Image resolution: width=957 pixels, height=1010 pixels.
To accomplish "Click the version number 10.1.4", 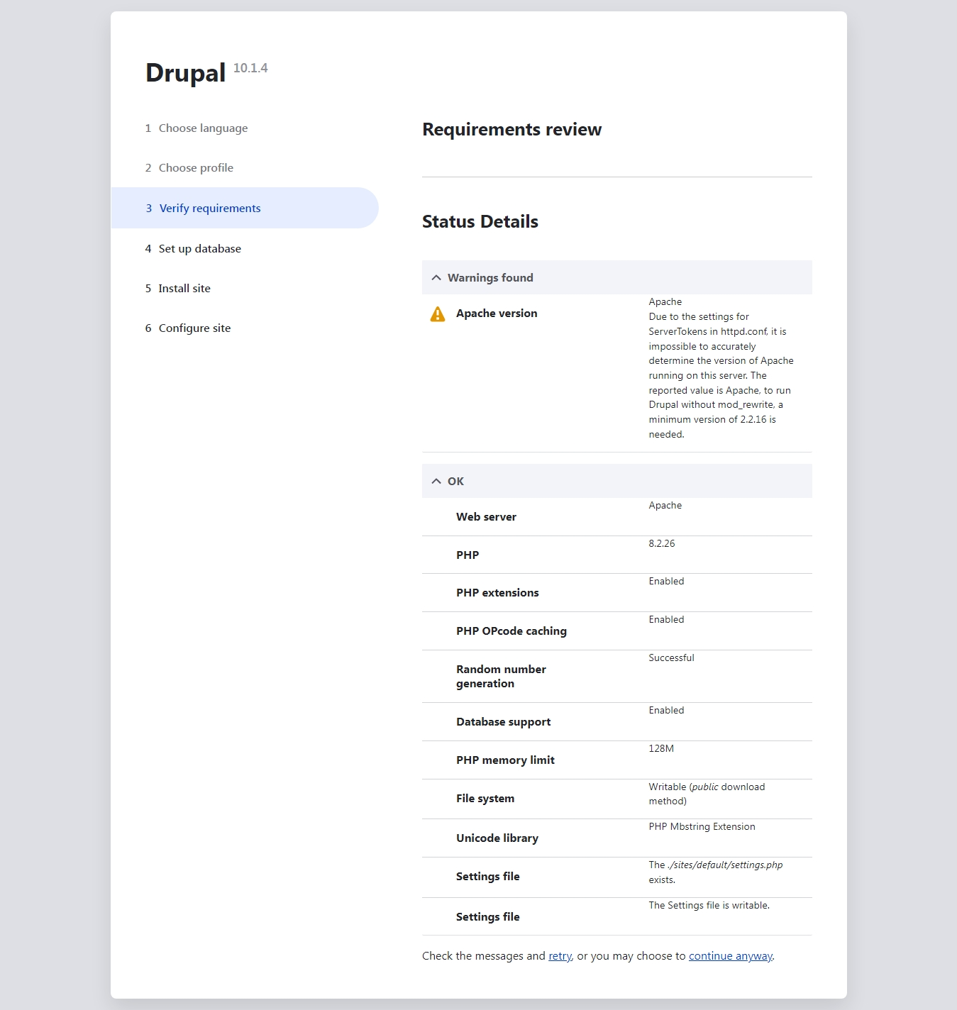I will (x=250, y=69).
